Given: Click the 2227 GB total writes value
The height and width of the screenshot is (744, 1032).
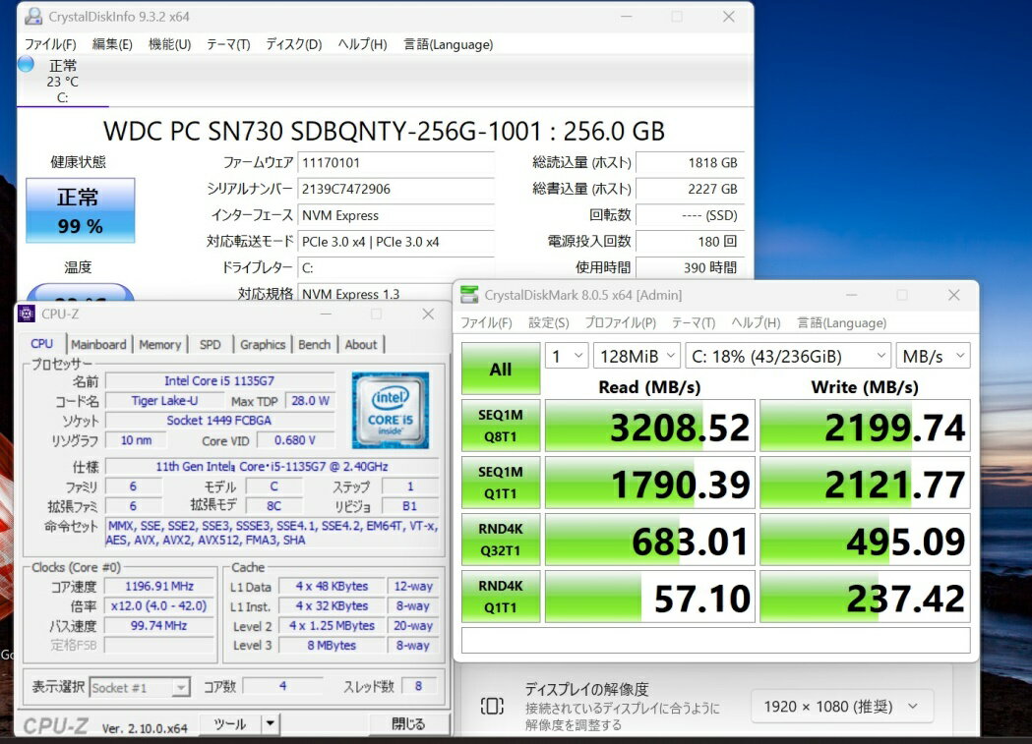Looking at the screenshot, I should 691,189.
